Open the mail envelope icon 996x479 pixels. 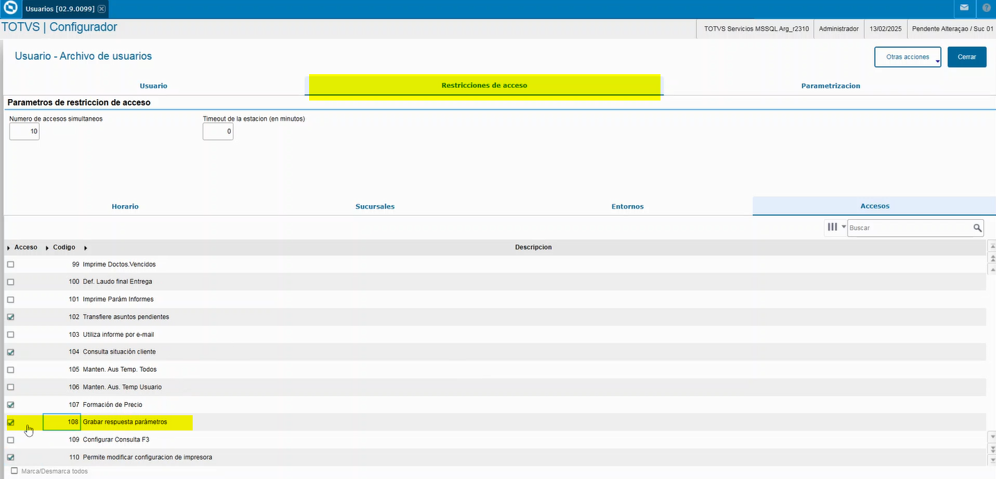(964, 8)
